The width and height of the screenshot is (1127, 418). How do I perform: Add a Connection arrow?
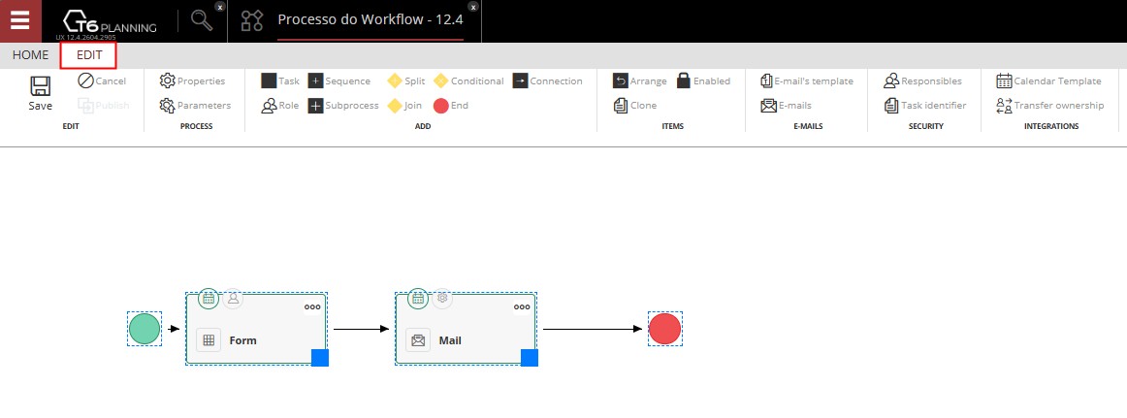pyautogui.click(x=548, y=81)
